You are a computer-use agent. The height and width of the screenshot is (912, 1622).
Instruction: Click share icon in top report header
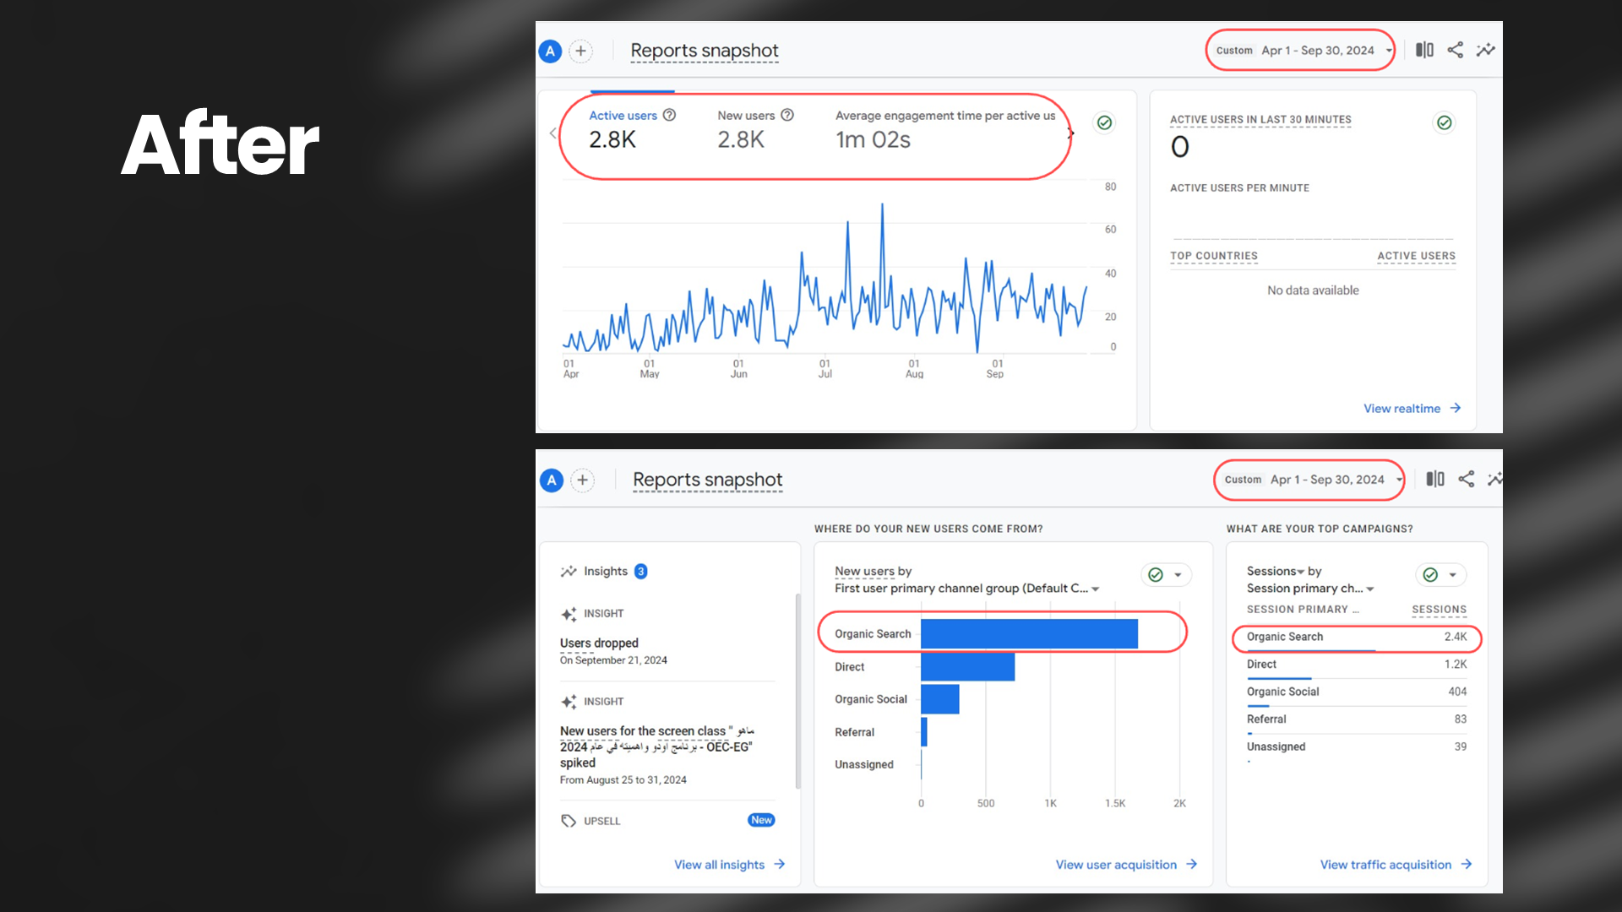1455,50
